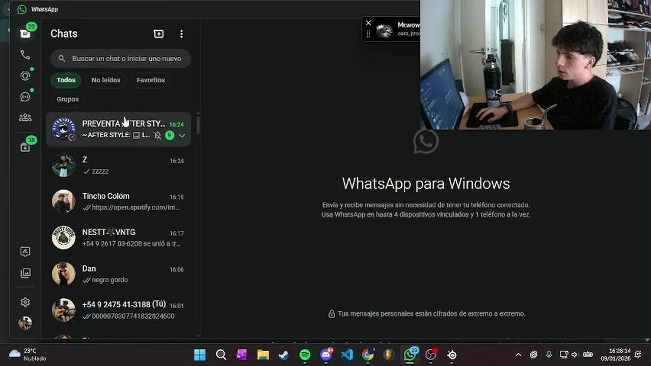Image resolution: width=651 pixels, height=366 pixels.
Task: Click the lock icon beside the encryption notice
Action: pyautogui.click(x=332, y=314)
